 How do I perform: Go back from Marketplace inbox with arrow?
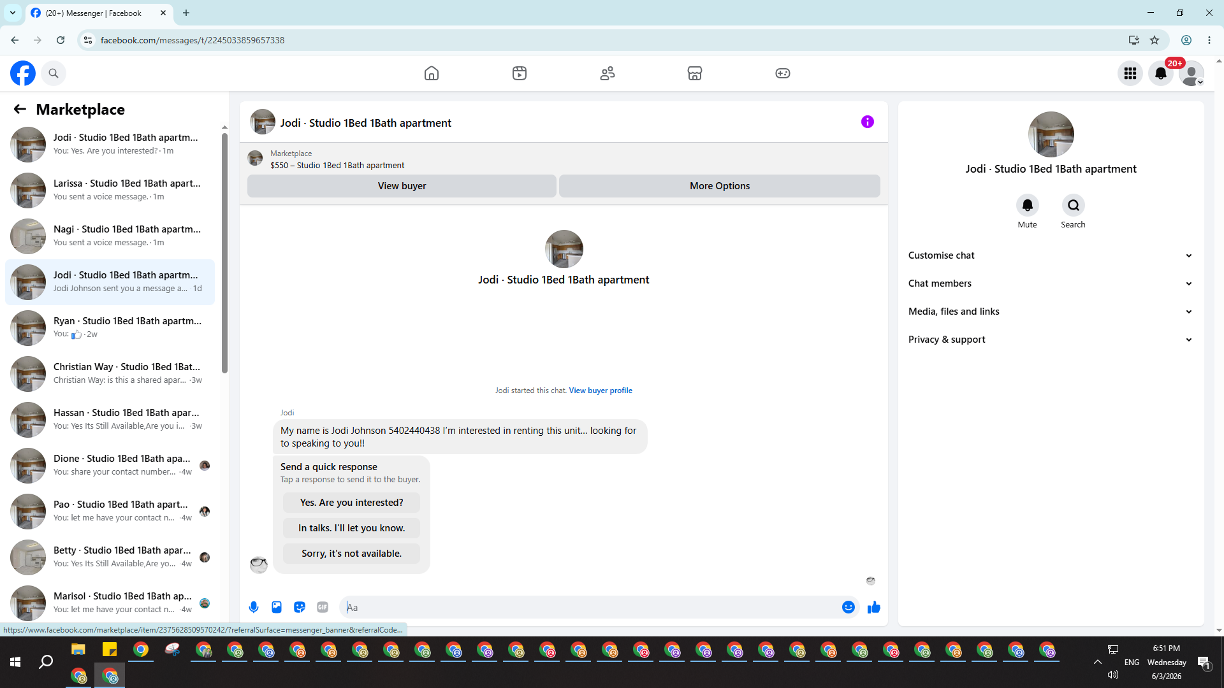coord(20,110)
